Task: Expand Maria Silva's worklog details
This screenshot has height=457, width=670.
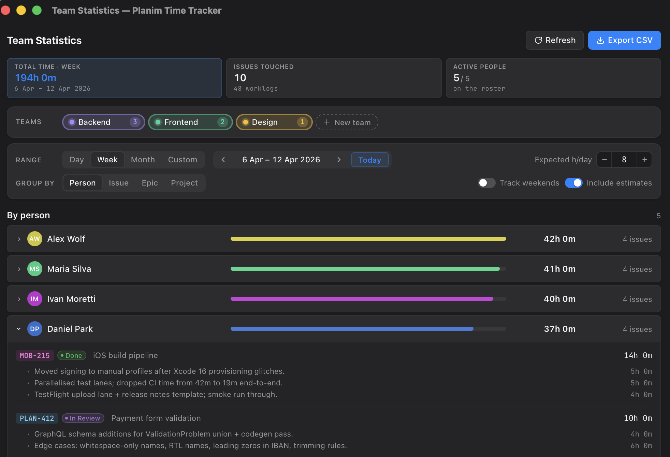Action: (x=19, y=269)
